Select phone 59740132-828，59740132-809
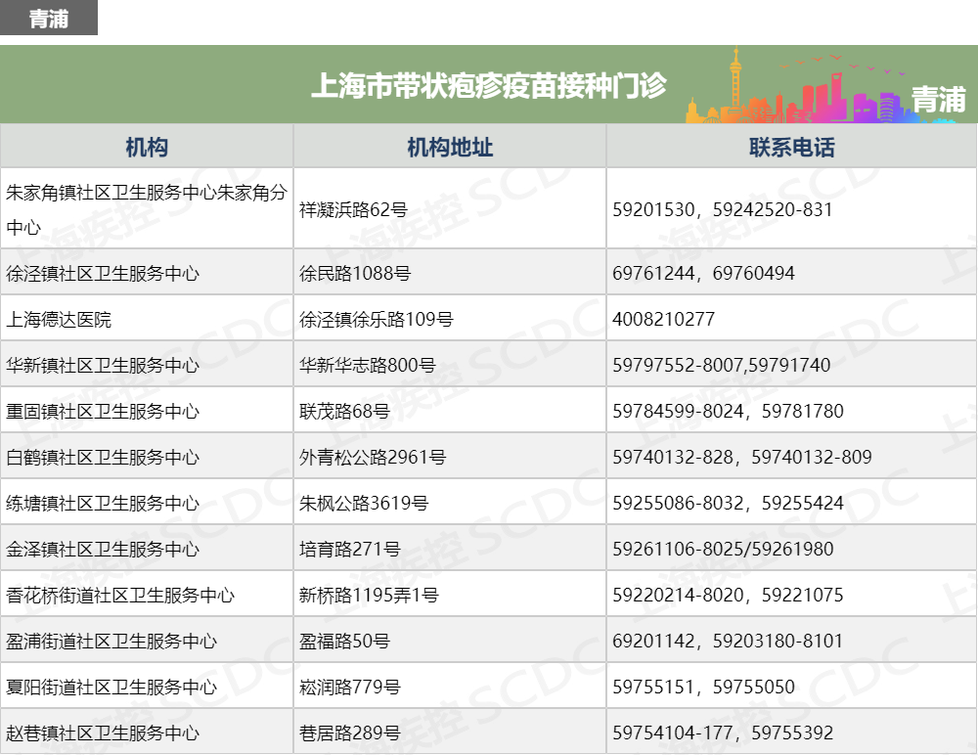Viewport: 978px width, 755px height. pos(742,458)
